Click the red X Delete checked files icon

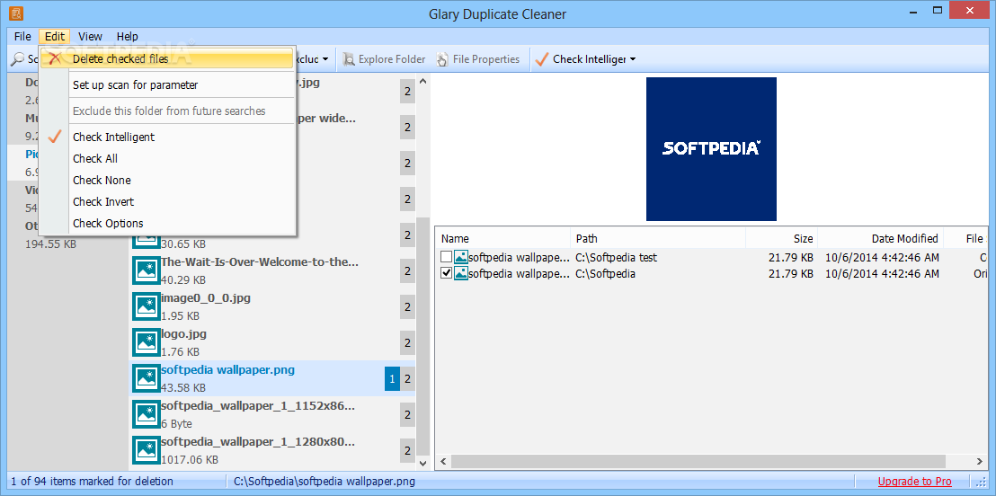56,58
